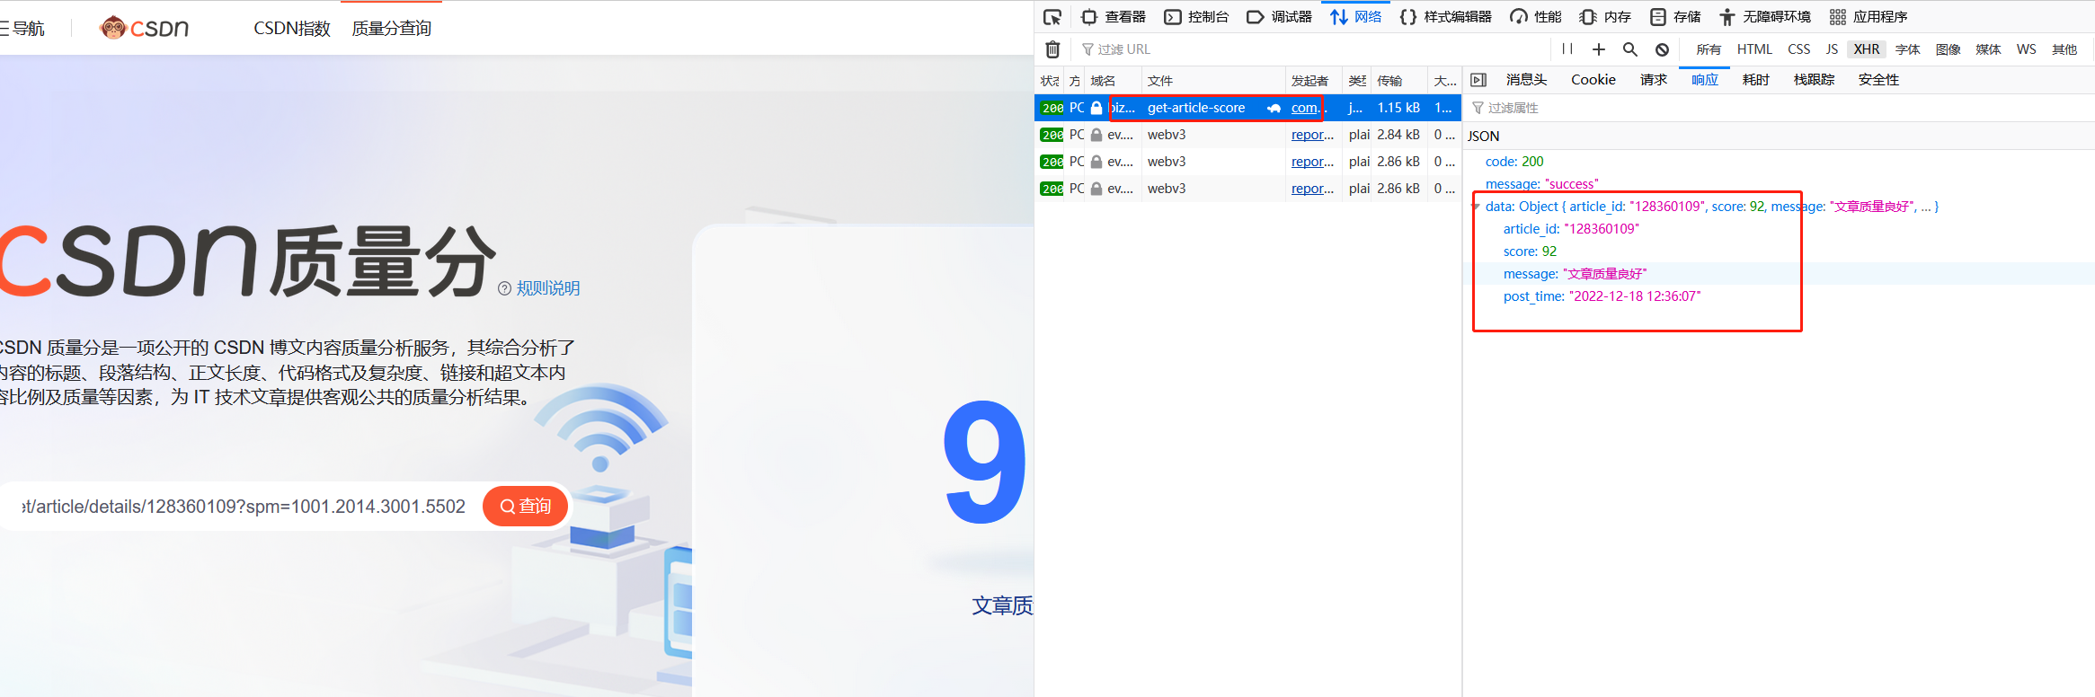Activate the element picker icon
2095x697 pixels.
[x=1052, y=17]
